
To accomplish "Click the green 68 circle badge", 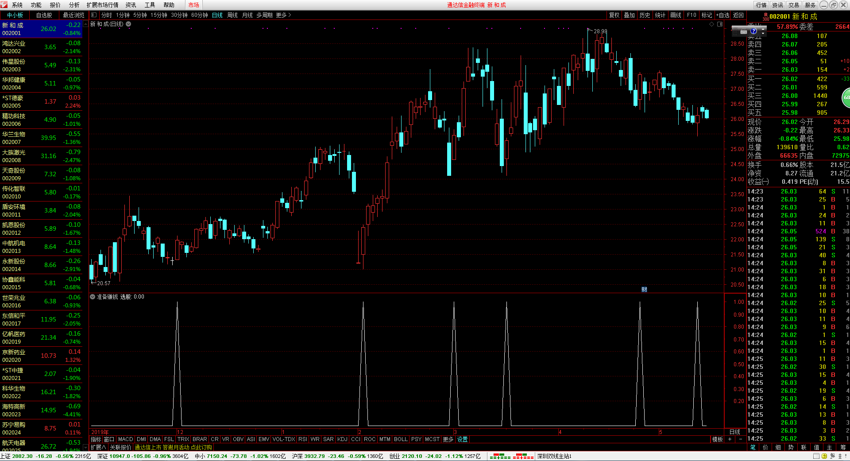I will pyautogui.click(x=846, y=97).
